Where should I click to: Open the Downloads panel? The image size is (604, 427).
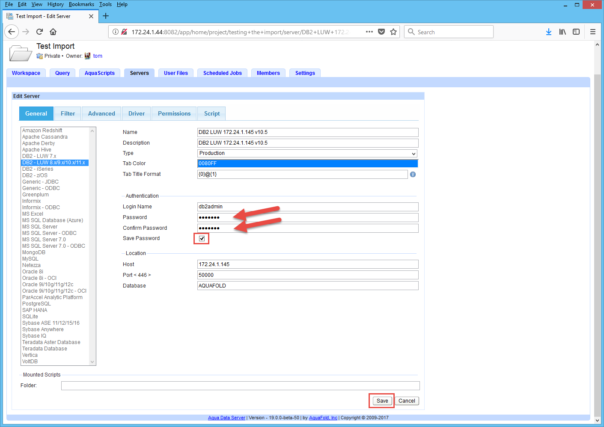(x=549, y=32)
